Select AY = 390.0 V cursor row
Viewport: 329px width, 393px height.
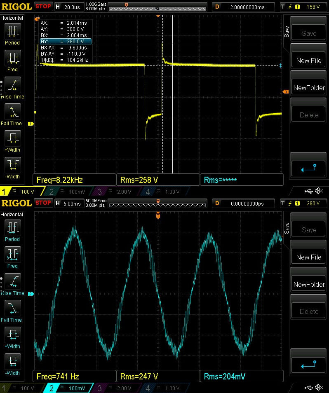pos(66,29)
